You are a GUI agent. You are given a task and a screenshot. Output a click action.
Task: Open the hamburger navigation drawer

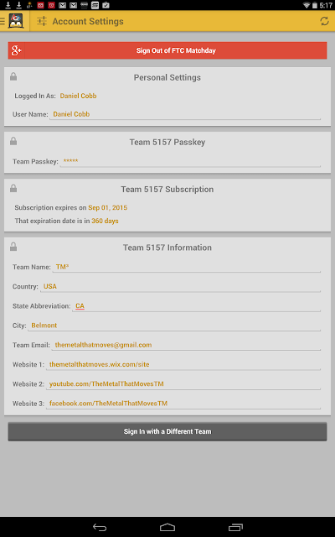pos(3,21)
